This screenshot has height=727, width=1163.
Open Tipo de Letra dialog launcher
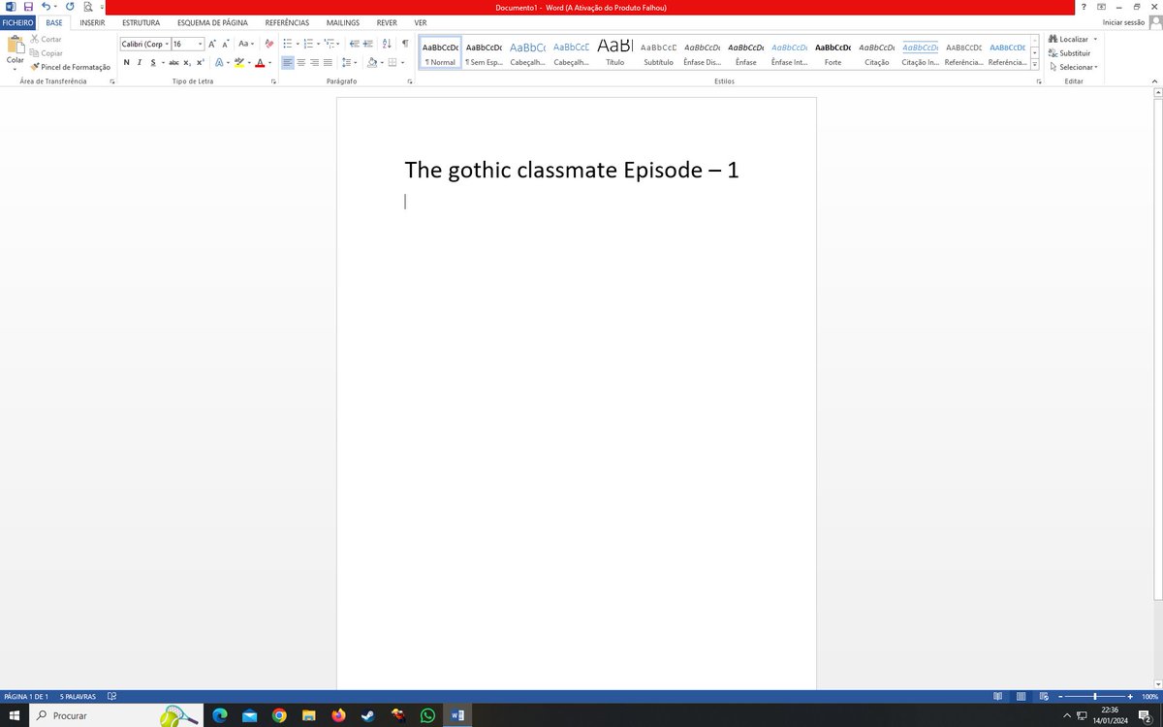pos(274,82)
